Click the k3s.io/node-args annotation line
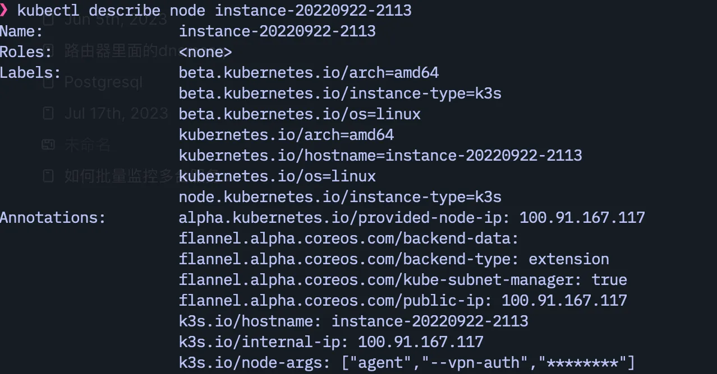Viewport: 717px width, 374px height. (x=406, y=363)
